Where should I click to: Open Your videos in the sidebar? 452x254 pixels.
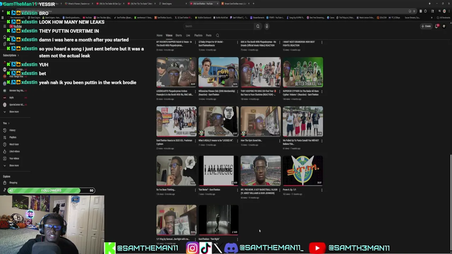point(14,158)
